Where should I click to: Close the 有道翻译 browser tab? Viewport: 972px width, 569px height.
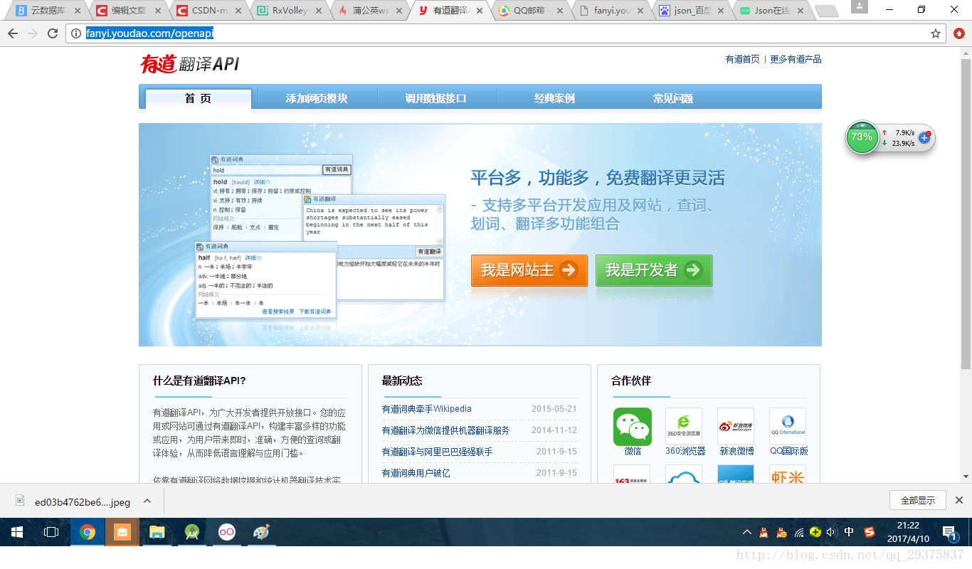point(480,11)
